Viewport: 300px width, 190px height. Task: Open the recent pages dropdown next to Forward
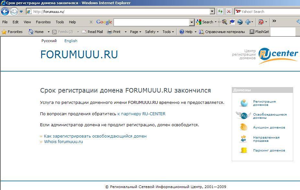[x=21, y=12]
